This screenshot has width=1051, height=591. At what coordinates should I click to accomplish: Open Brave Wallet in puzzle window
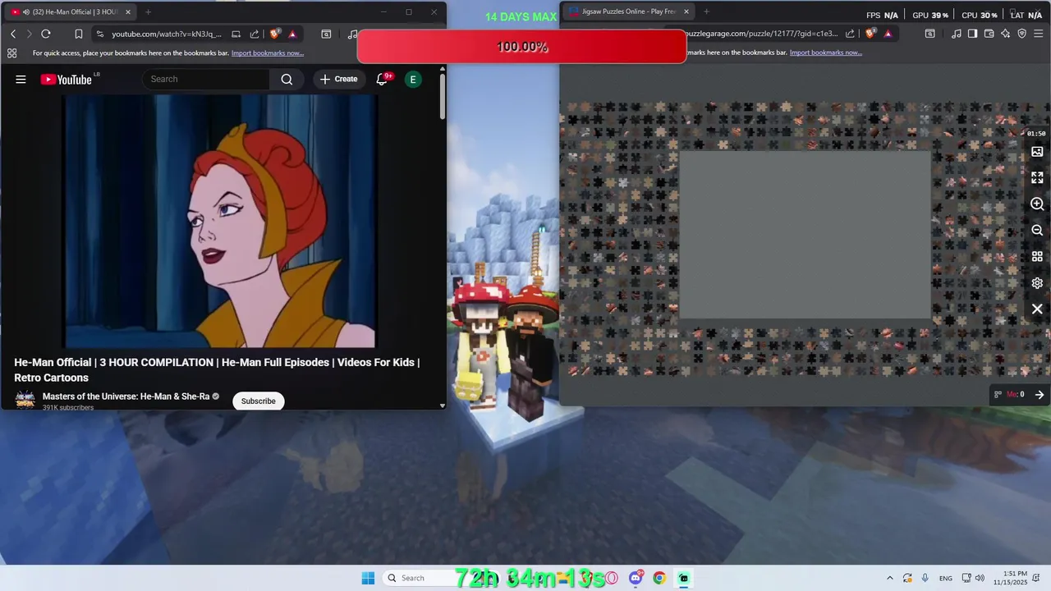pos(989,34)
